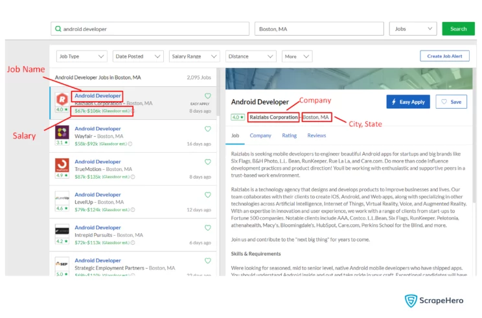
Task: Open the Job Type filter dropdown
Action: click(x=82, y=56)
